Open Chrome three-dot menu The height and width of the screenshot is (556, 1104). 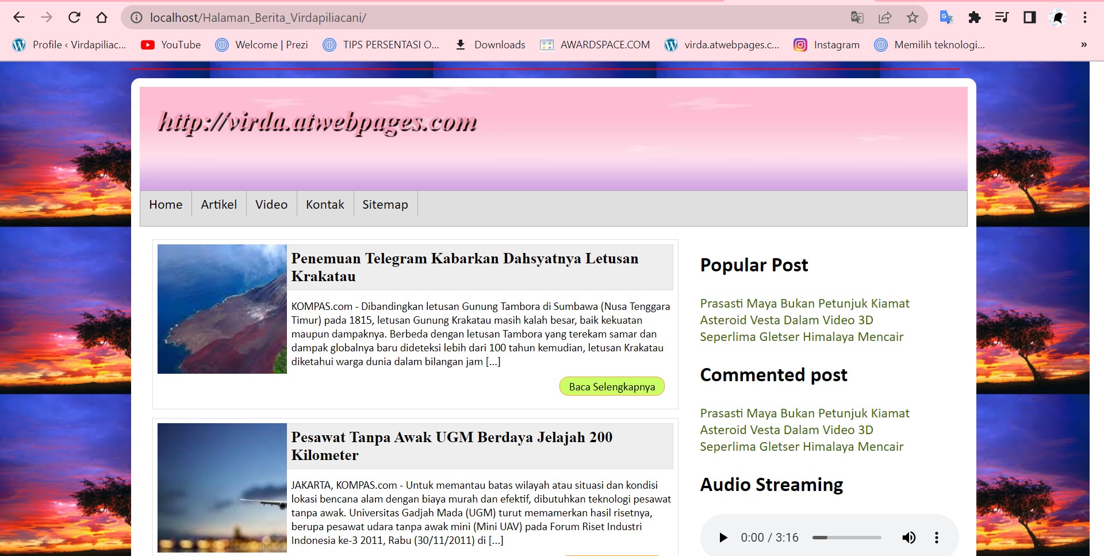1085,17
